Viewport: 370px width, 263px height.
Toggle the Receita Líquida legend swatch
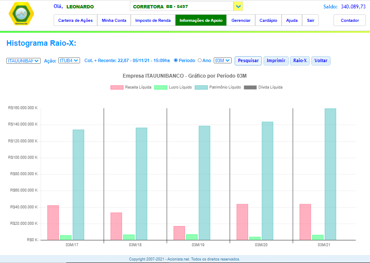point(117,87)
